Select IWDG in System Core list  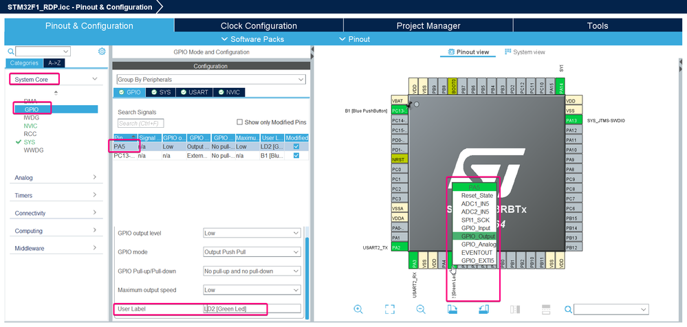tap(31, 117)
